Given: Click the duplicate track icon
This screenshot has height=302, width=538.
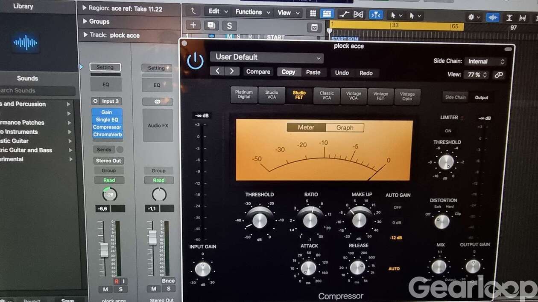Looking at the screenshot, I should pyautogui.click(x=211, y=25).
